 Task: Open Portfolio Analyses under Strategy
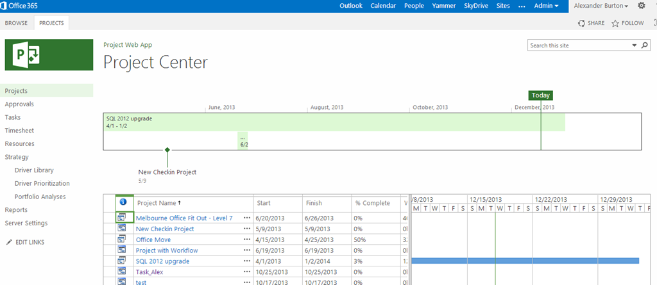40,197
